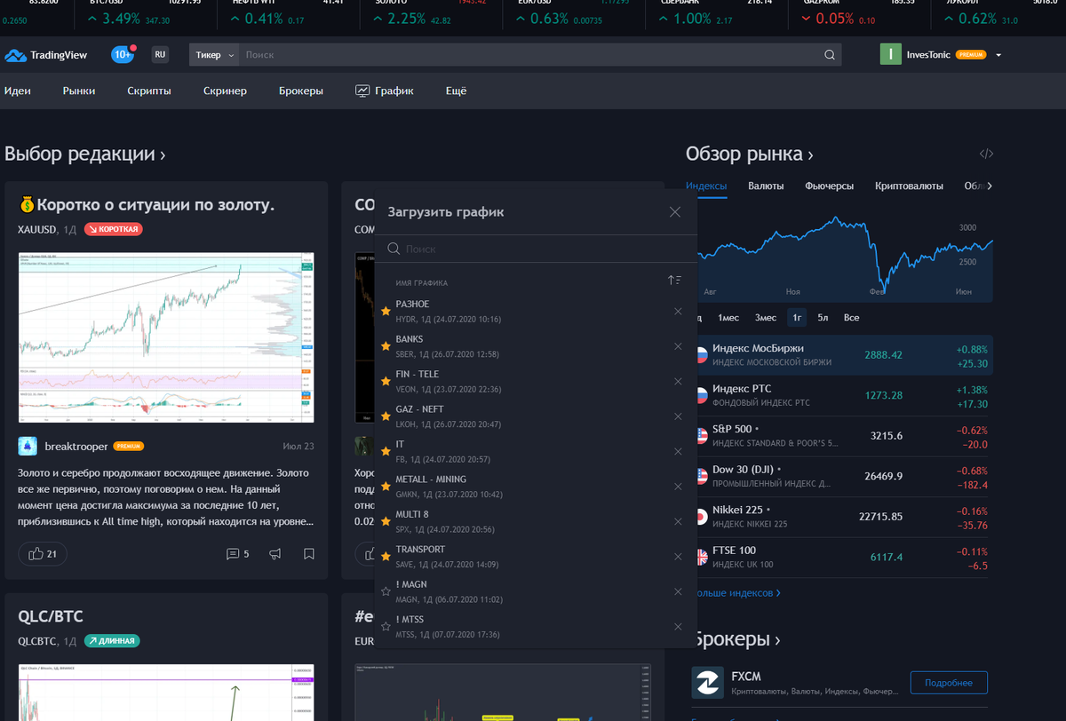Focus the Поиск field in load chart dialog
Viewport: 1066px width, 721px height.
(x=536, y=250)
